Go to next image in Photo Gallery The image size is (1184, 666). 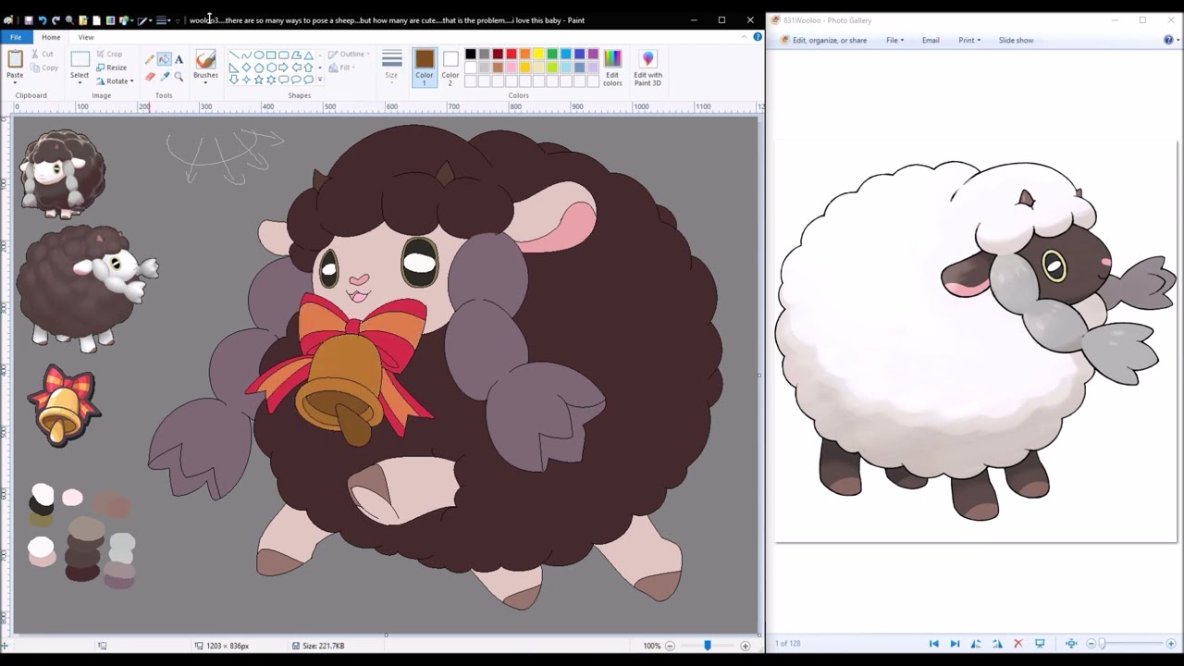[955, 644]
